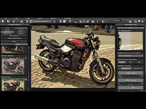
Task: Select the Surreal presets category
Action: point(21,30)
